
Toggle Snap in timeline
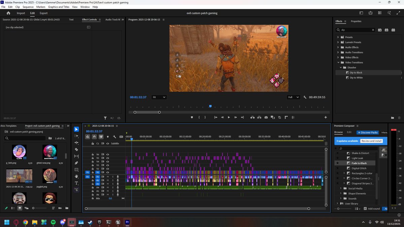coord(94,137)
